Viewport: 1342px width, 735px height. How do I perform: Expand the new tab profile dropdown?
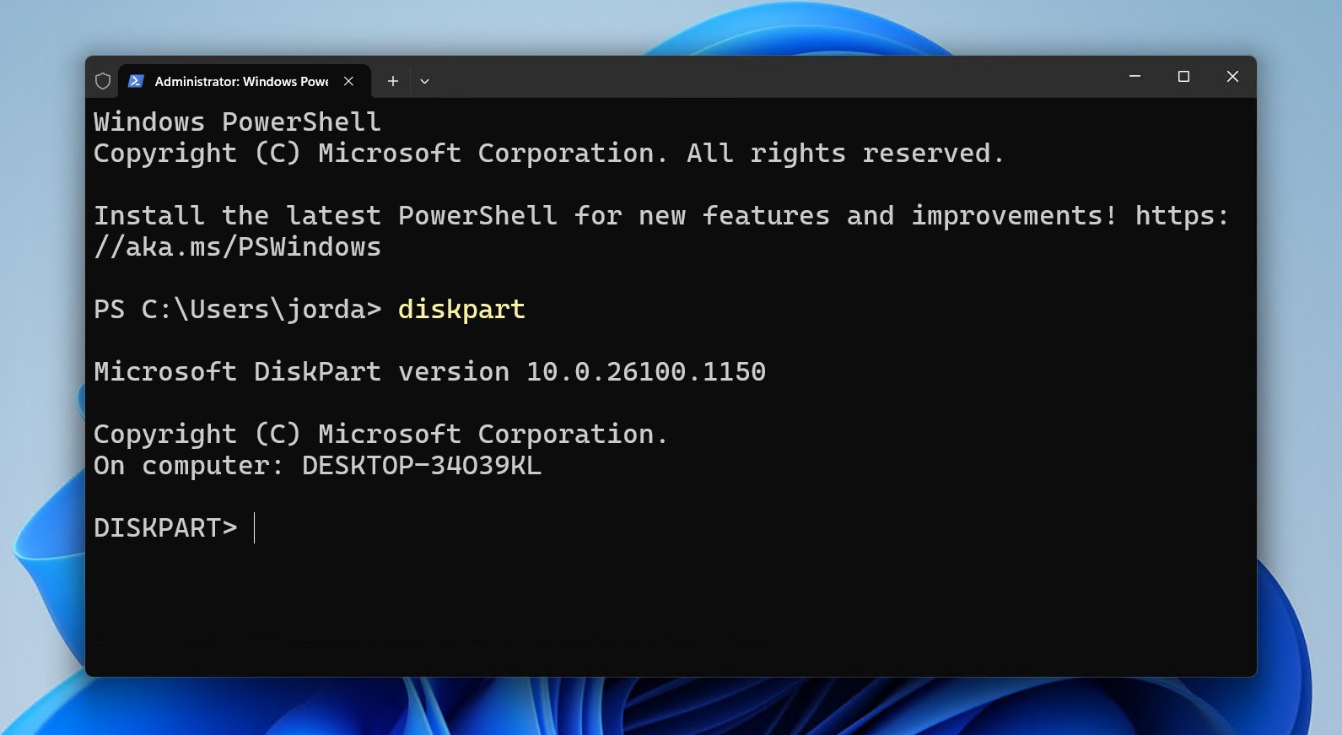point(424,81)
